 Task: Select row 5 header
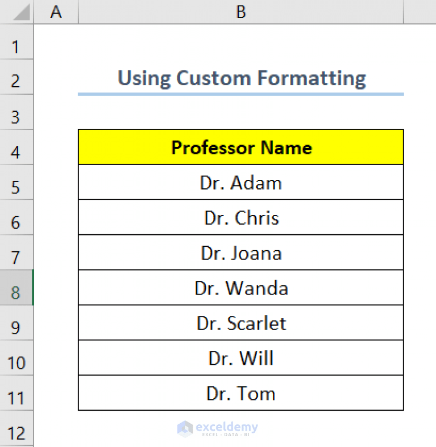pyautogui.click(x=16, y=182)
